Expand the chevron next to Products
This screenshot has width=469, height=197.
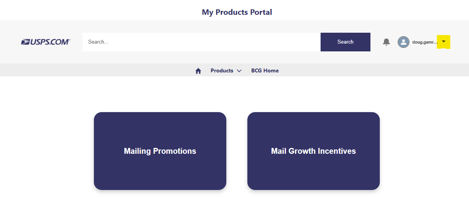(x=239, y=71)
